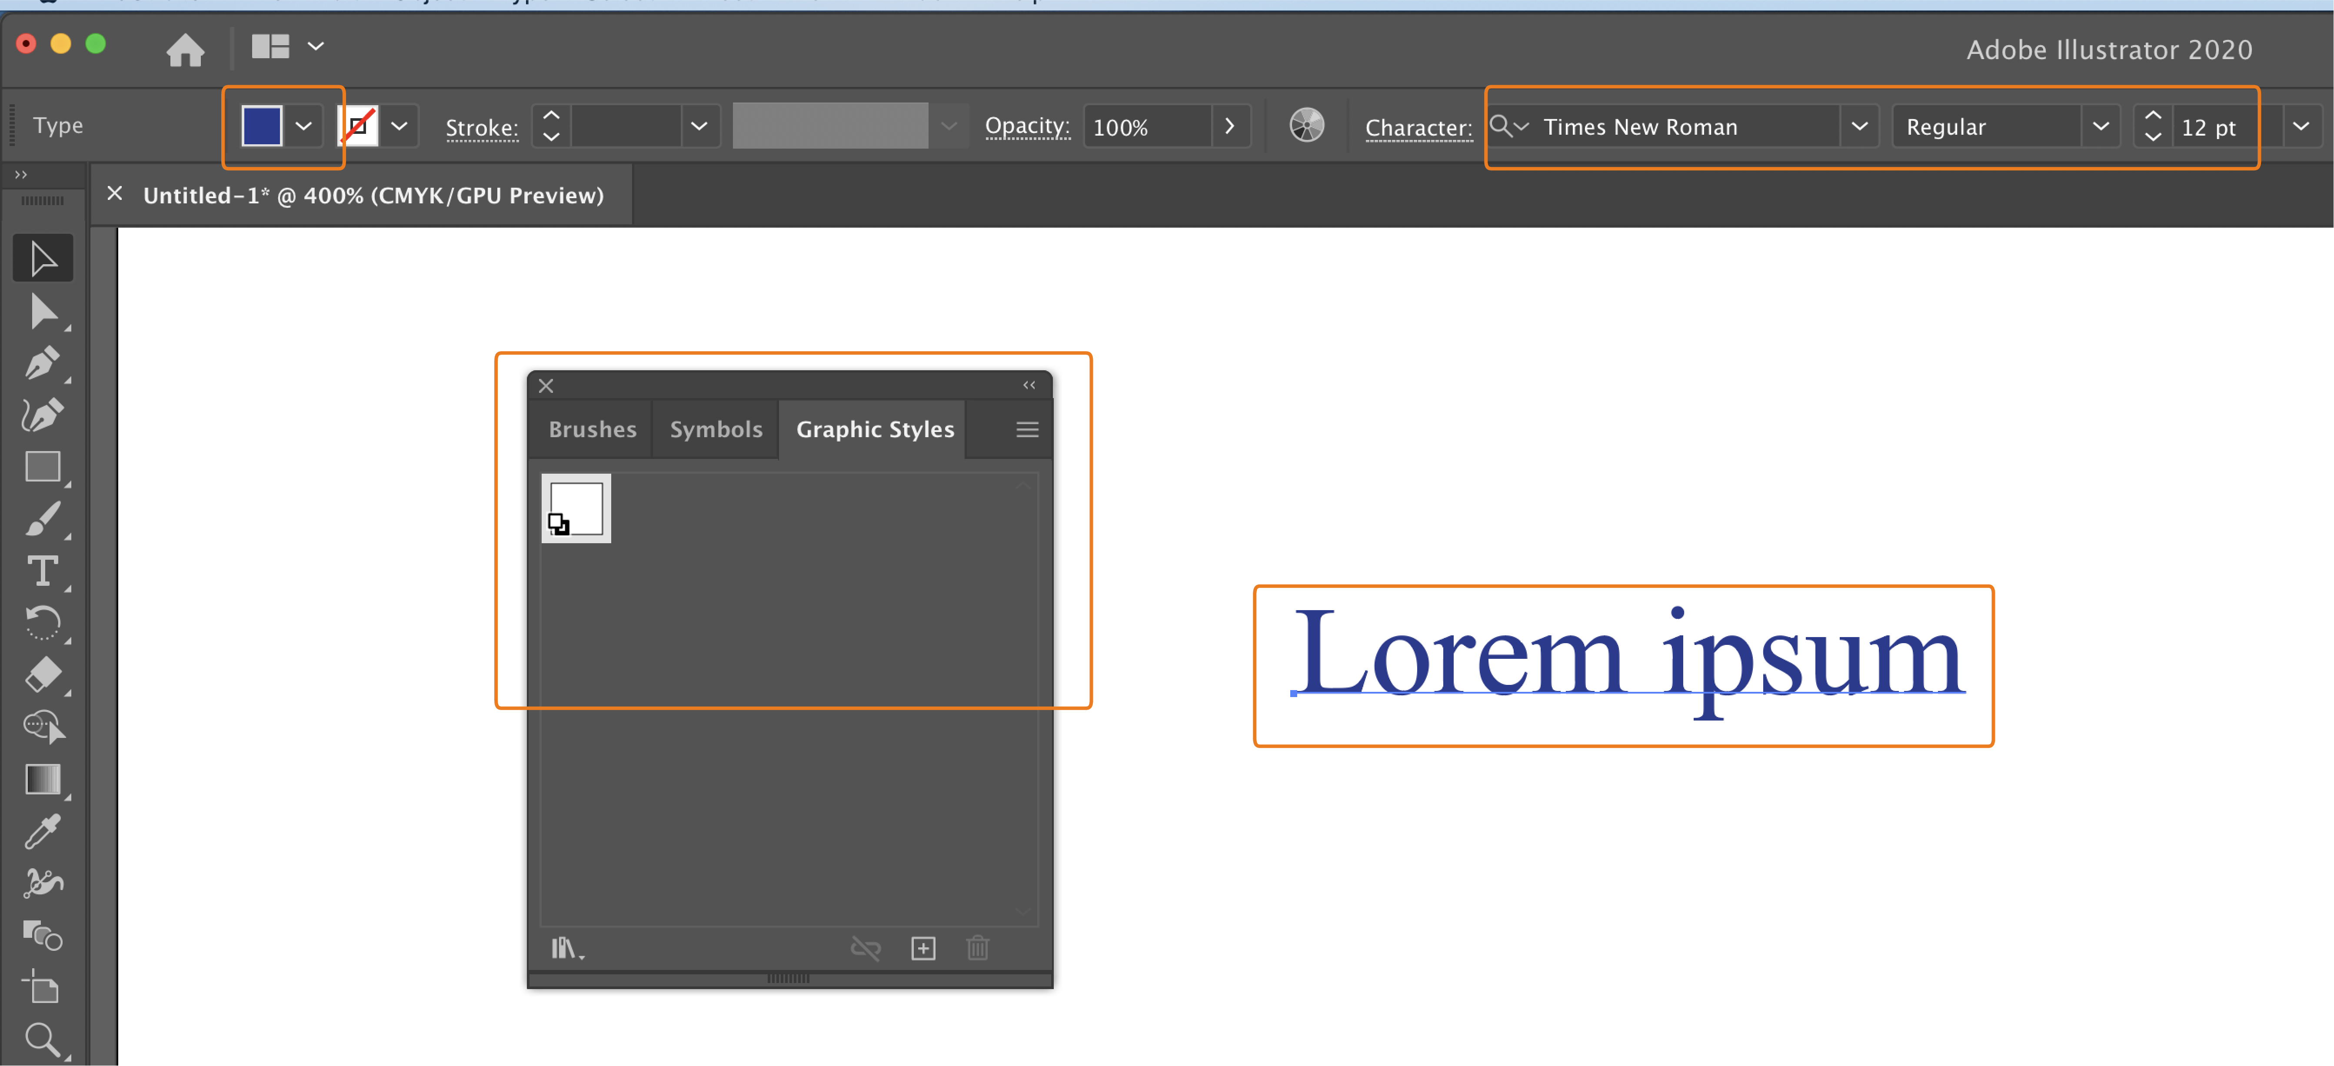Create a new graphic style
This screenshot has height=1066, width=2334.
[x=922, y=948]
